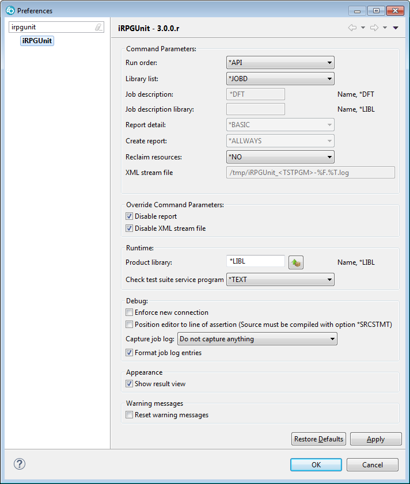This screenshot has height=484, width=410.
Task: Open the Check test suite *TEXT dropdown
Action: coord(280,280)
